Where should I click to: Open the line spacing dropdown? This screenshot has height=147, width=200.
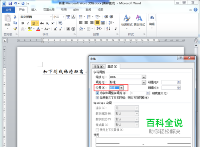click(111, 23)
